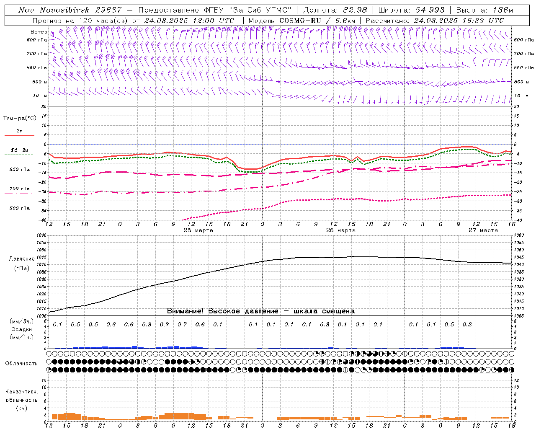Click the forecast start 24.03.2025 12:00 UTC
This screenshot has height=429, width=536.
click(189, 21)
